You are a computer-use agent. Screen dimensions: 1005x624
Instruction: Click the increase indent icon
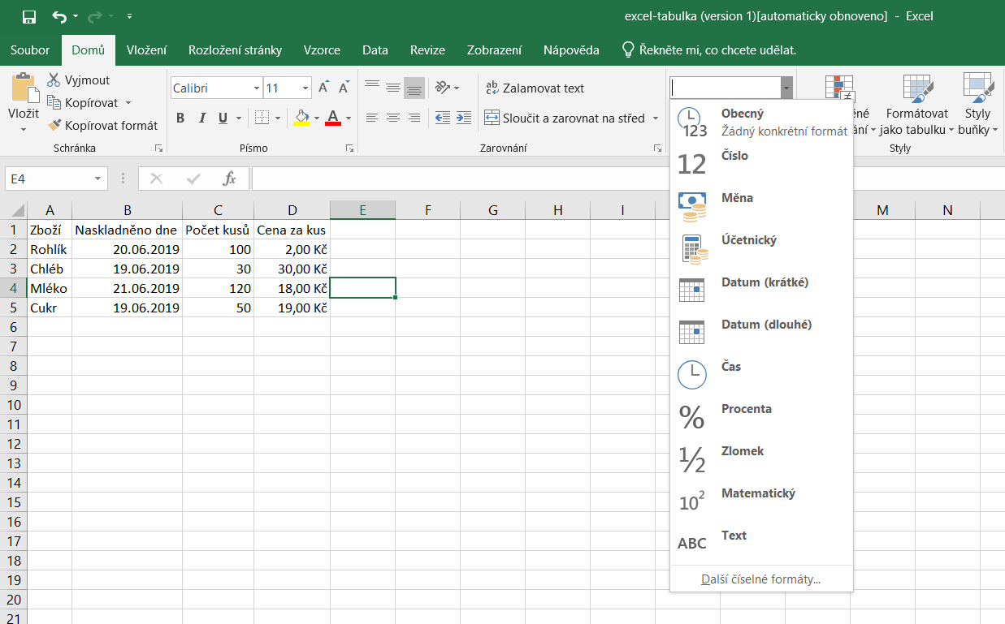click(464, 118)
